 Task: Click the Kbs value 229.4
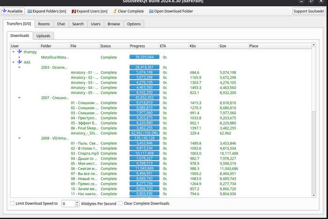coord(194,133)
